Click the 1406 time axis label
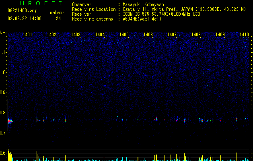The width and height of the screenshot is (253, 161). [x=148, y=34]
